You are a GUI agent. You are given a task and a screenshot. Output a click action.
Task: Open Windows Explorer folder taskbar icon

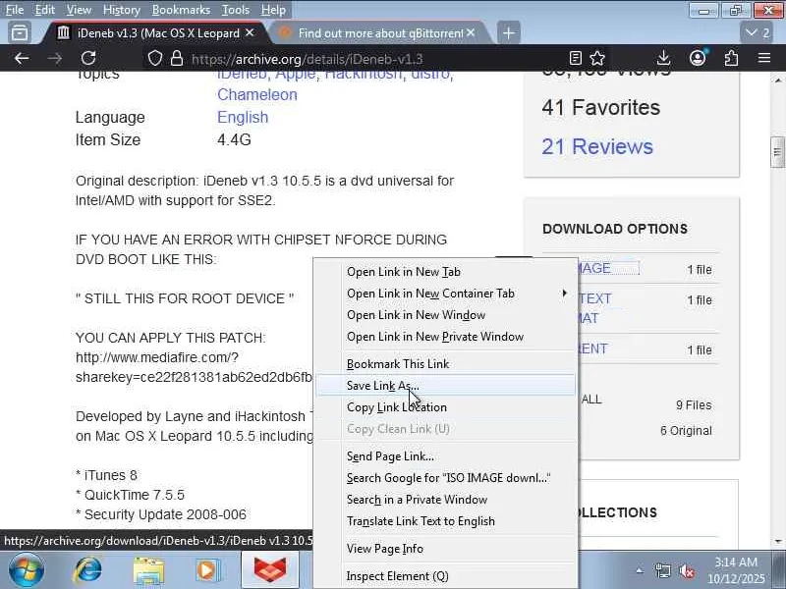(x=148, y=570)
